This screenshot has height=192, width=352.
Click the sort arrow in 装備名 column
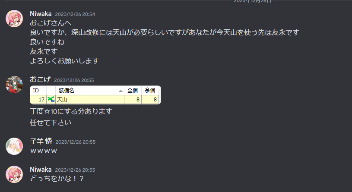[x=121, y=91]
